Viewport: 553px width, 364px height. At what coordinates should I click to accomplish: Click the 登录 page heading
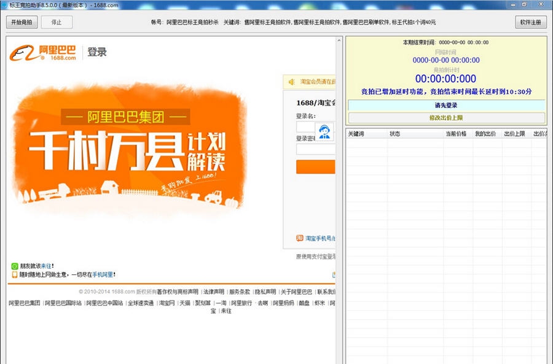click(x=97, y=52)
